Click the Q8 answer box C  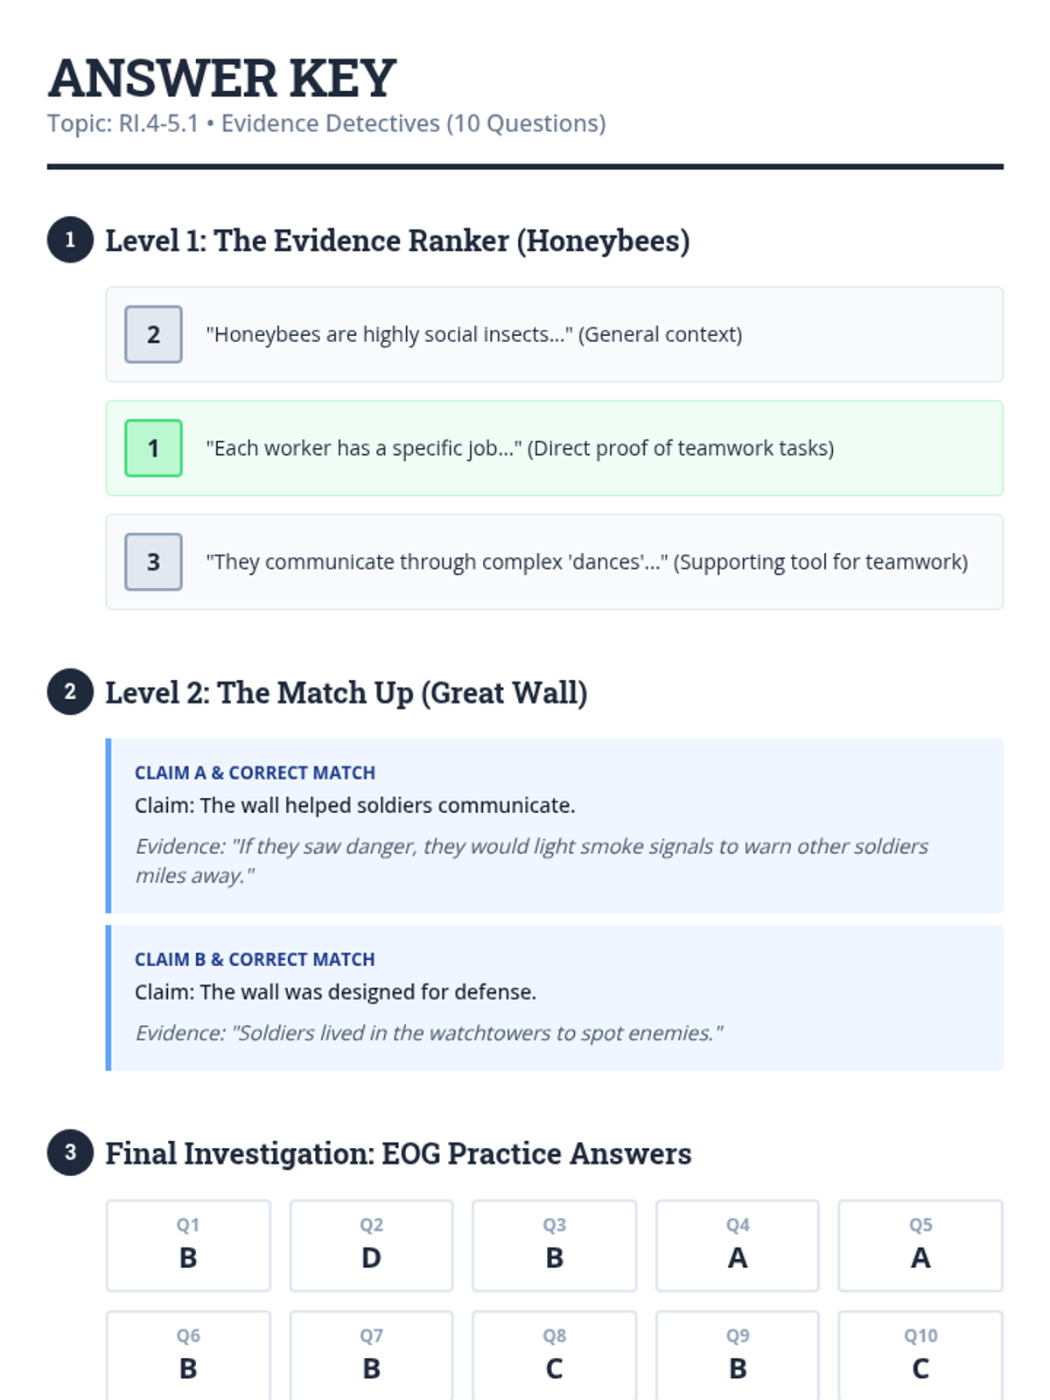pyautogui.click(x=554, y=1355)
